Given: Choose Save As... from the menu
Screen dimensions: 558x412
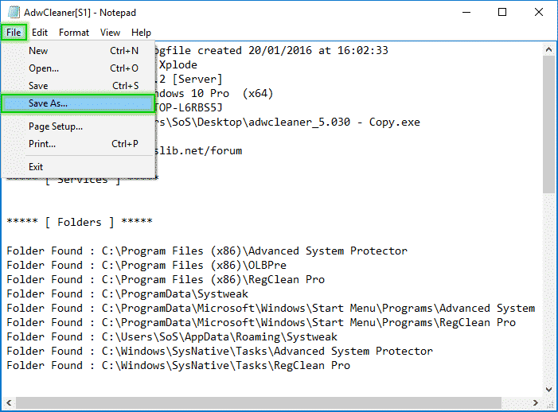Looking at the screenshot, I should (x=49, y=103).
